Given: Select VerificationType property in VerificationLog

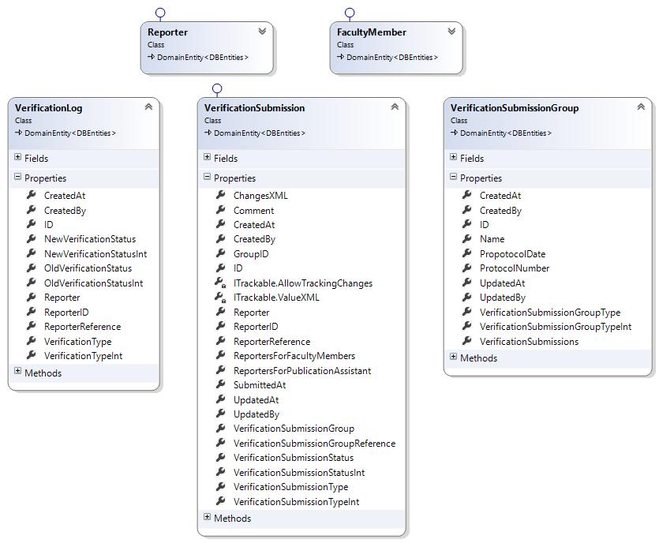Looking at the screenshot, I should pyautogui.click(x=78, y=341).
